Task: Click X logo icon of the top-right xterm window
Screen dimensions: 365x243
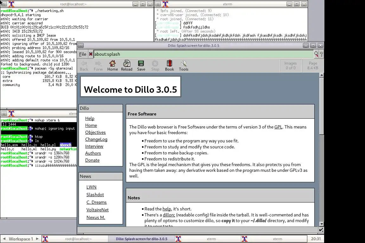Action: (165, 4)
